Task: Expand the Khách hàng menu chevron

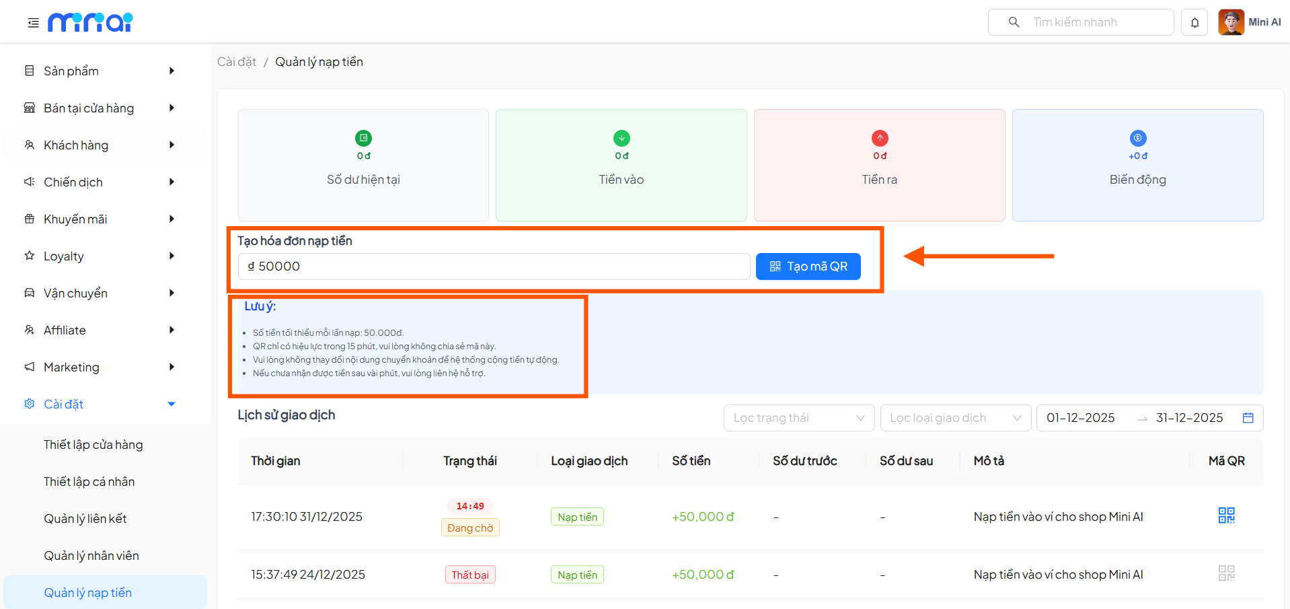Action: pos(172,144)
